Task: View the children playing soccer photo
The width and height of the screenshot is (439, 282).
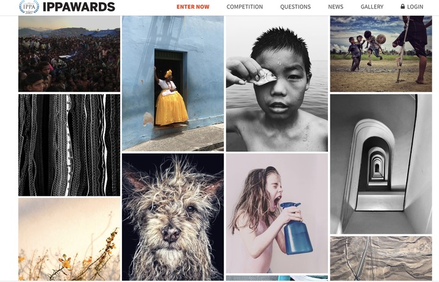Action: 381,54
